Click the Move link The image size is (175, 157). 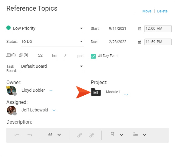click(x=147, y=11)
